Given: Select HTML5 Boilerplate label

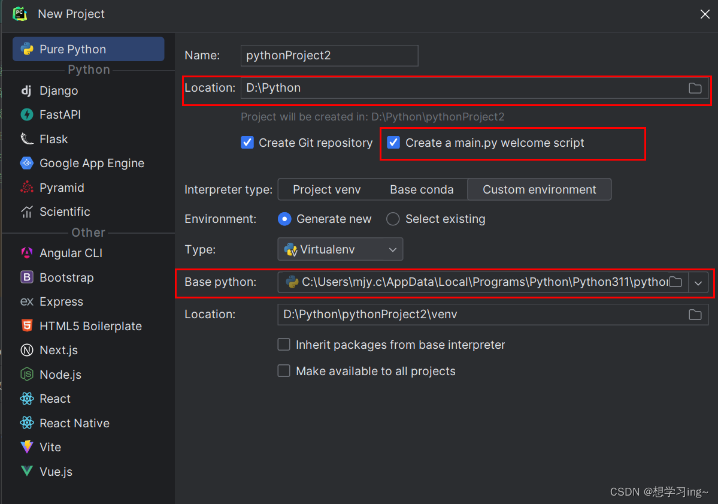Looking at the screenshot, I should click(x=90, y=326).
